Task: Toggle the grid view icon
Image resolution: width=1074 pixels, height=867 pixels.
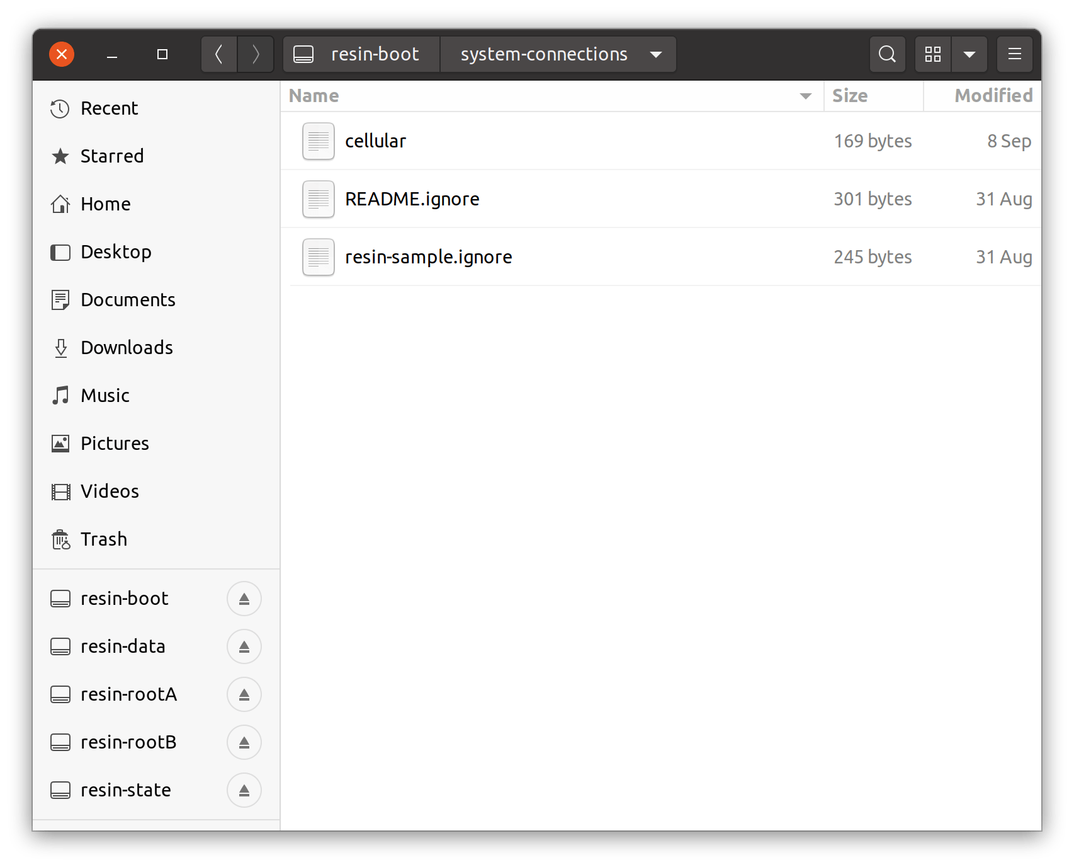Action: 932,54
